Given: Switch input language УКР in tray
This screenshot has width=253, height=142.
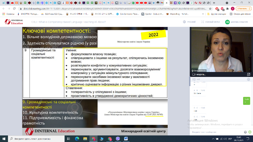Looking at the screenshot, I should [230, 139].
